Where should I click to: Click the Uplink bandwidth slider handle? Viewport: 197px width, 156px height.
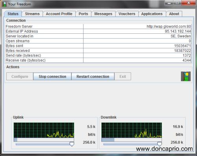coord(72,144)
